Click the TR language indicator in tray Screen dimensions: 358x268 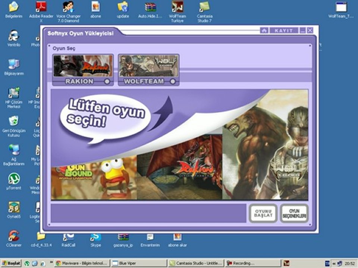(x=327, y=264)
